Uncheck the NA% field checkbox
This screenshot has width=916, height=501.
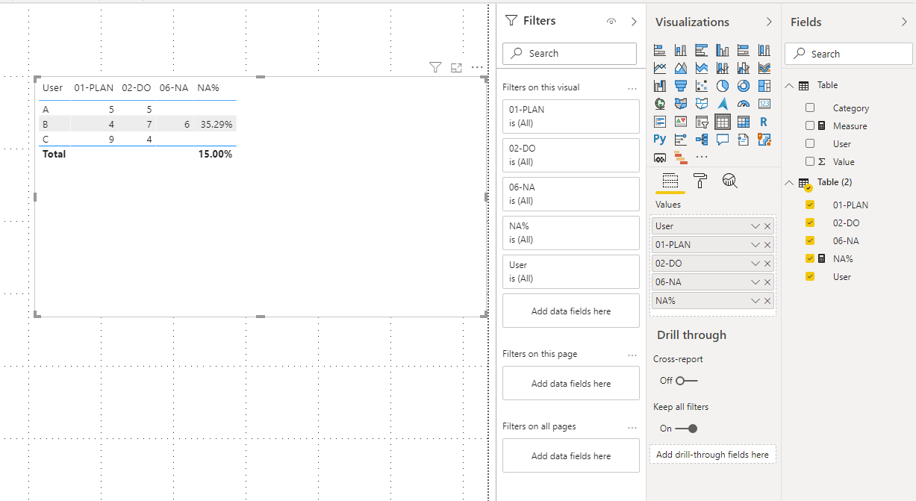(810, 258)
